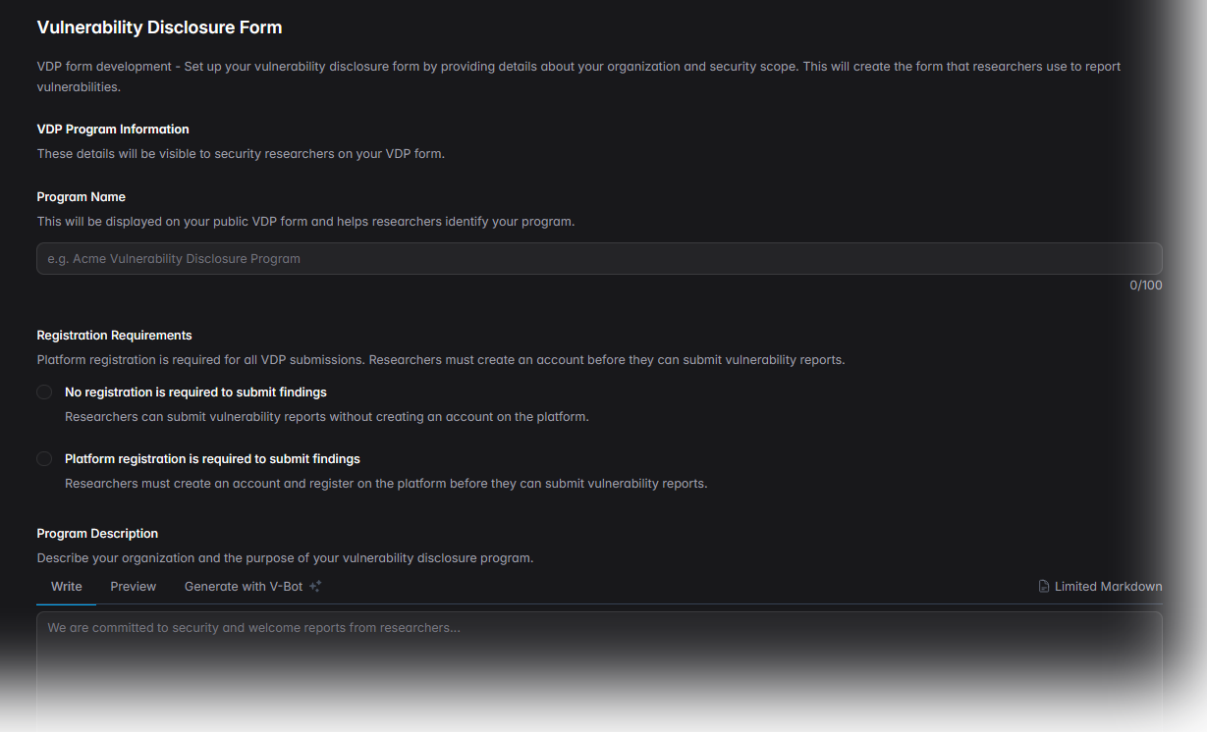Click the 'VDP Program Information' heading
1207x732 pixels.
(113, 130)
